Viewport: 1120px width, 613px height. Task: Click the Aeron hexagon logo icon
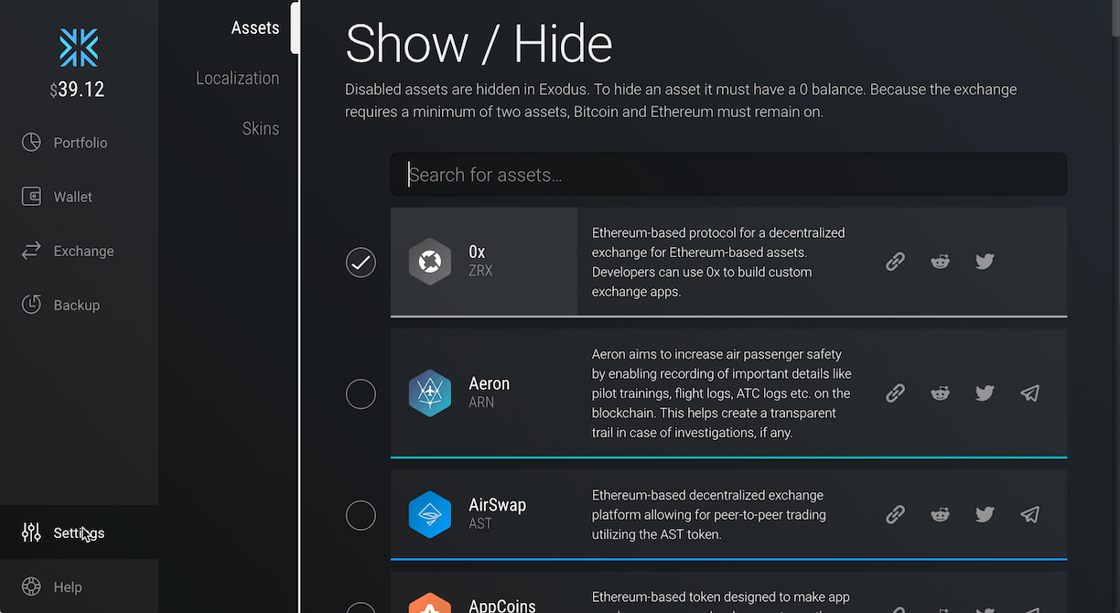click(430, 393)
